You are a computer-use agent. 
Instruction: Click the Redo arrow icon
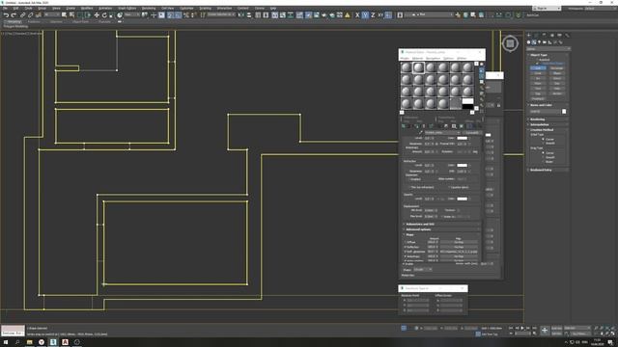pyautogui.click(x=14, y=15)
